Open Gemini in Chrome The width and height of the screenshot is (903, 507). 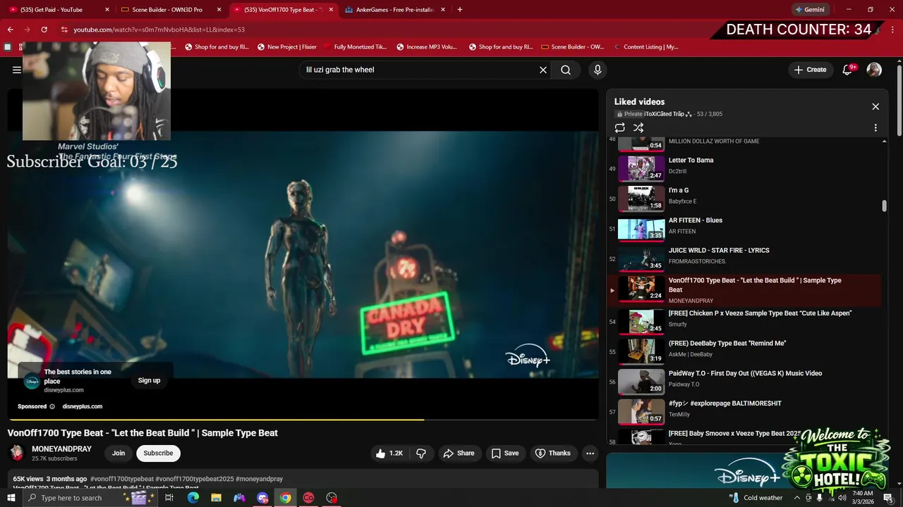point(810,10)
